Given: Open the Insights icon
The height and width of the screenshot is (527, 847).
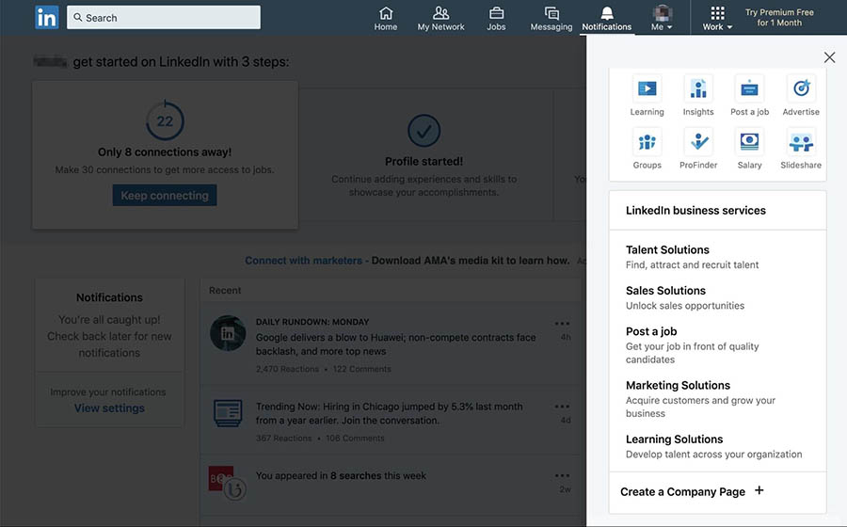Looking at the screenshot, I should 697,89.
